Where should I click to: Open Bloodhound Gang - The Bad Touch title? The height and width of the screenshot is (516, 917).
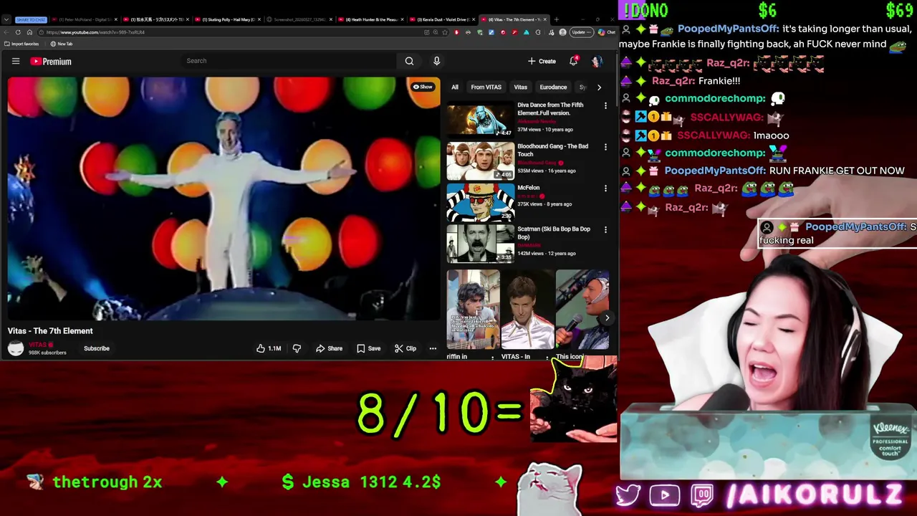click(x=552, y=150)
